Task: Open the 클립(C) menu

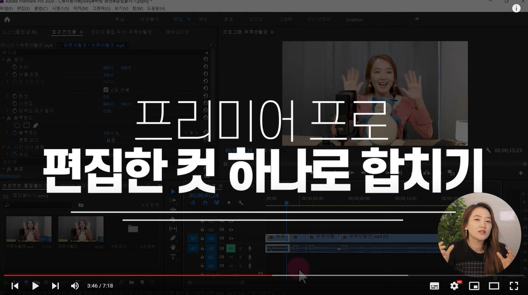Action: pos(41,8)
